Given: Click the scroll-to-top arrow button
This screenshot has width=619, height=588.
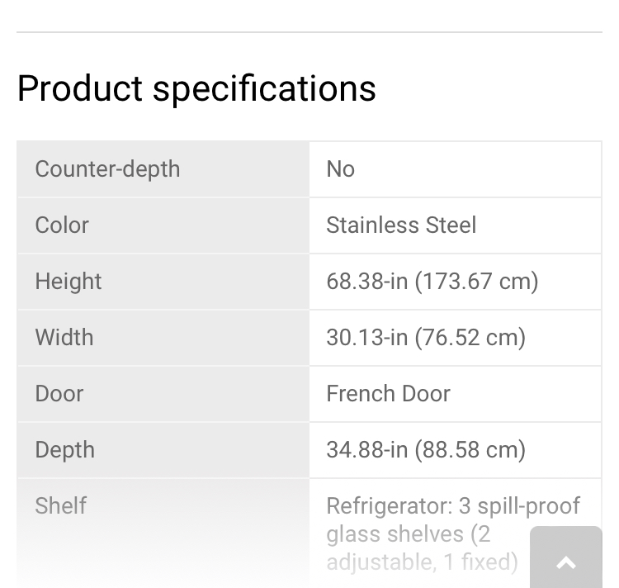Looking at the screenshot, I should pos(565,557).
